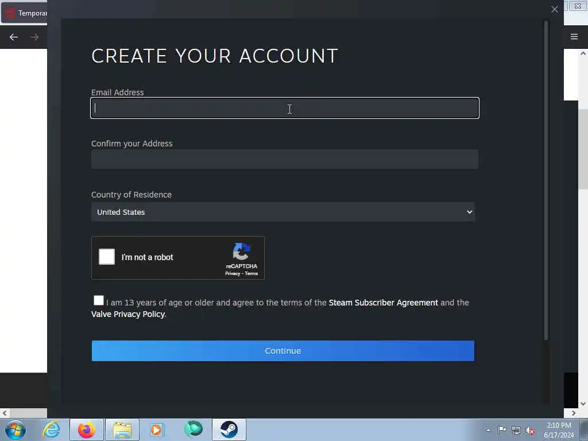
Task: Click the Confirm your Address field
Action: click(285, 159)
